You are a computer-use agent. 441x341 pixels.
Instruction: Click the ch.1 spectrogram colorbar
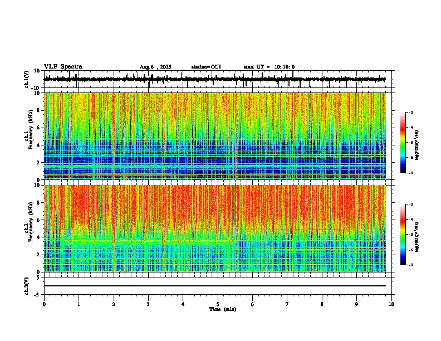[x=403, y=143]
